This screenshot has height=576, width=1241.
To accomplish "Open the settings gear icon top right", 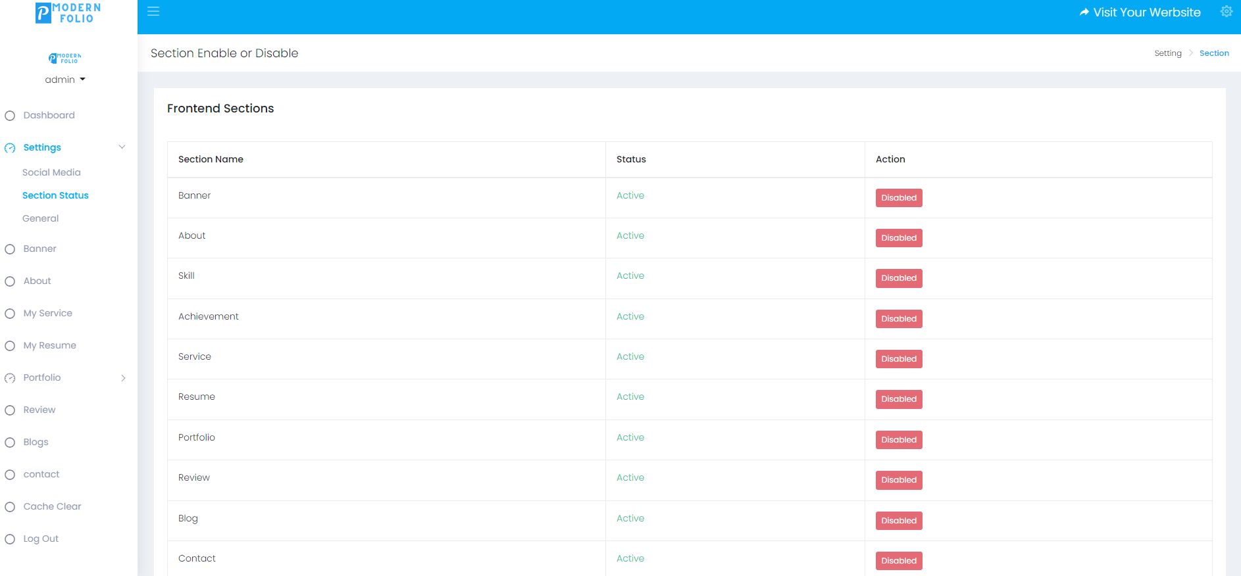I will point(1226,12).
